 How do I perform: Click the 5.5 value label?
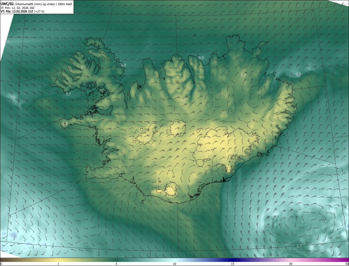pyautogui.click(x=299, y=246)
